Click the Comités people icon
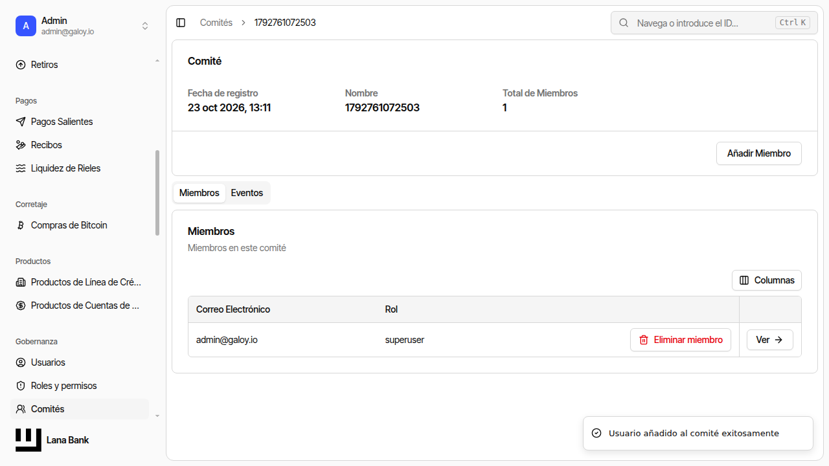The image size is (829, 466). (x=21, y=409)
